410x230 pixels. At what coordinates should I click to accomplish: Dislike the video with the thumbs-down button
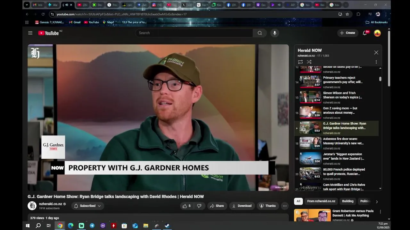tap(199, 206)
